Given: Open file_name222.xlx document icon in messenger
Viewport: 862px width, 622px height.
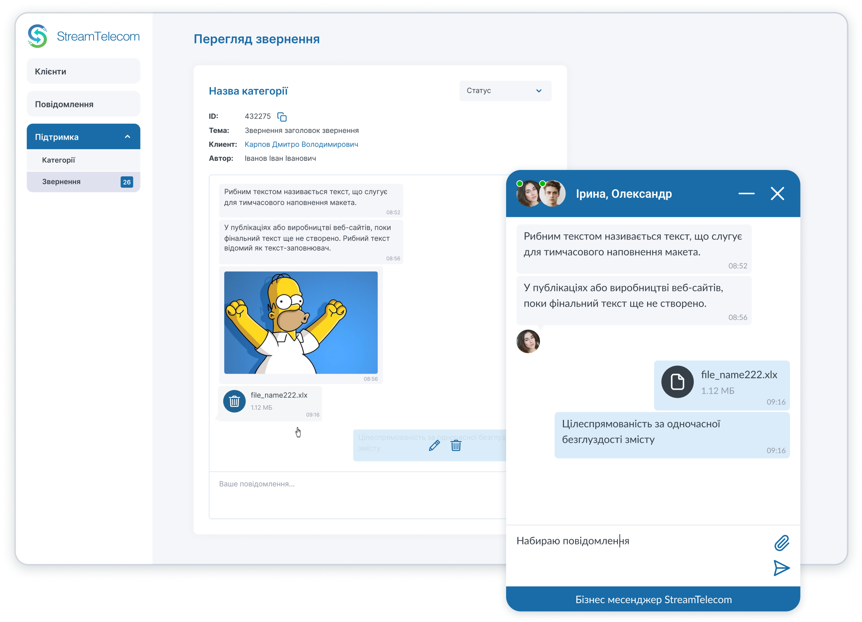Looking at the screenshot, I should (x=677, y=382).
